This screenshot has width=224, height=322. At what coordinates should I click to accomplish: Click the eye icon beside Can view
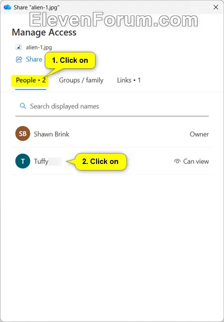pyautogui.click(x=177, y=161)
